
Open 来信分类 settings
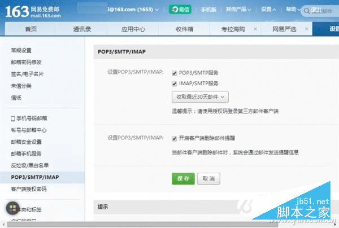tap(21, 86)
